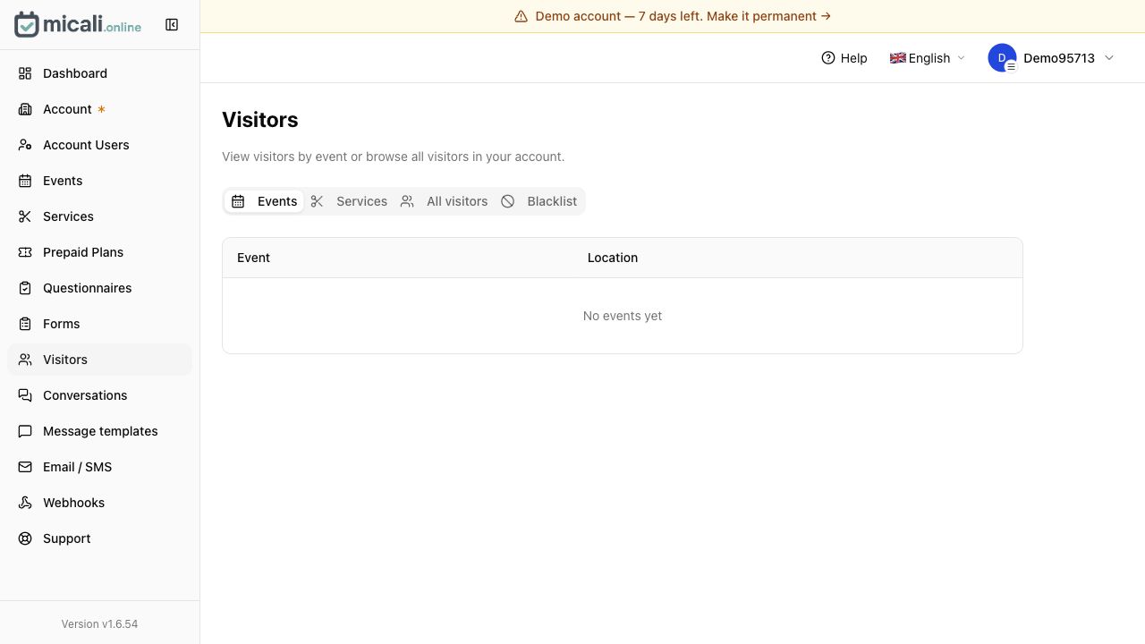The width and height of the screenshot is (1145, 644).
Task: Collapse the sidebar with the panel icon
Action: pos(172,25)
